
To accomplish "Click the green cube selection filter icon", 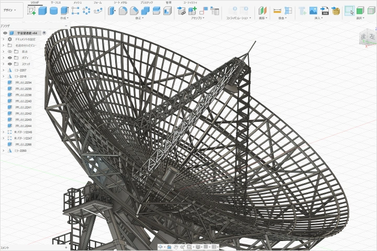I will point(360,11).
